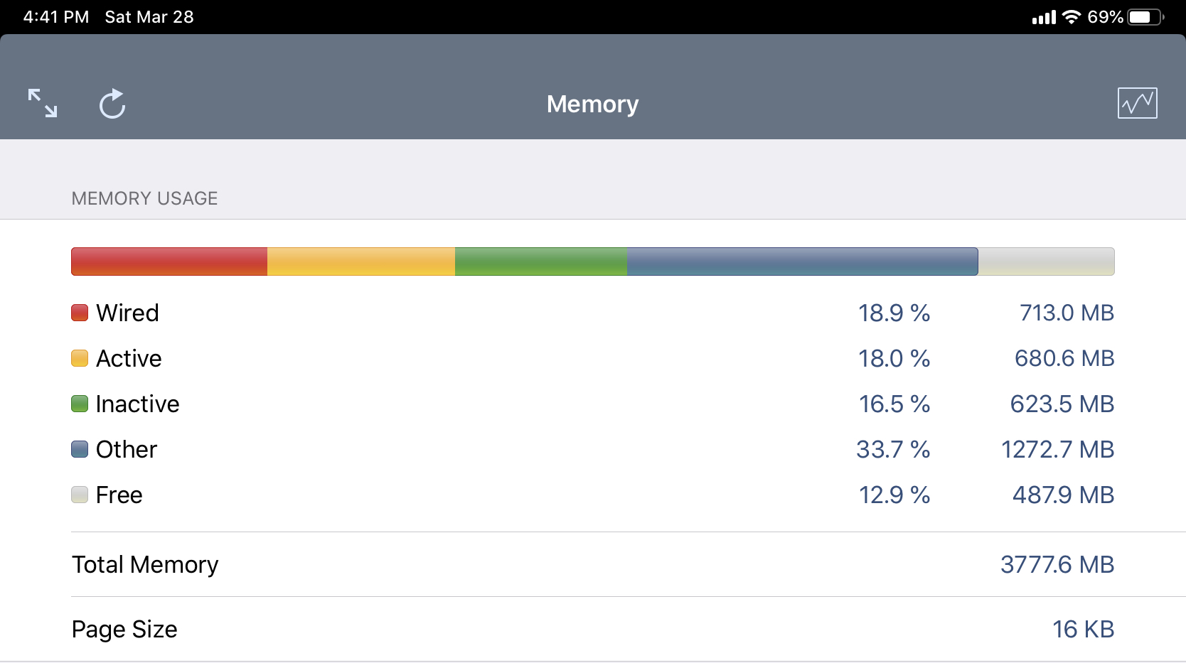
Task: Tap the 4:41 PM clock
Action: [x=56, y=17]
